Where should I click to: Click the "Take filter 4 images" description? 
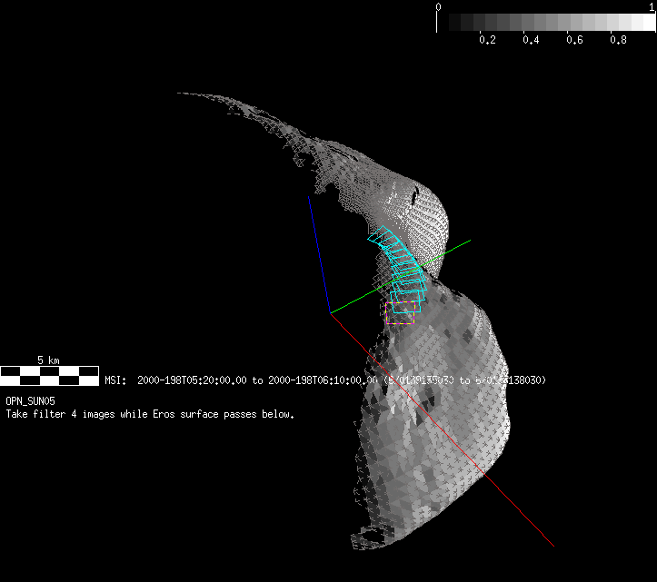(x=150, y=414)
